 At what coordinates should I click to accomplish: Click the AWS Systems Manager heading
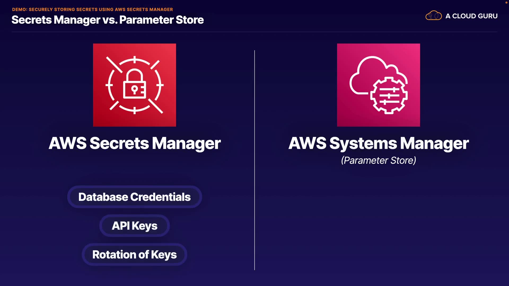378,143
